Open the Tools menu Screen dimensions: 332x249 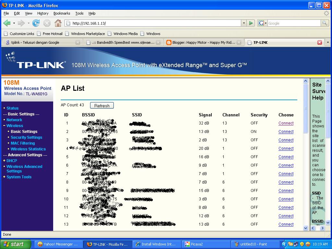79,13
